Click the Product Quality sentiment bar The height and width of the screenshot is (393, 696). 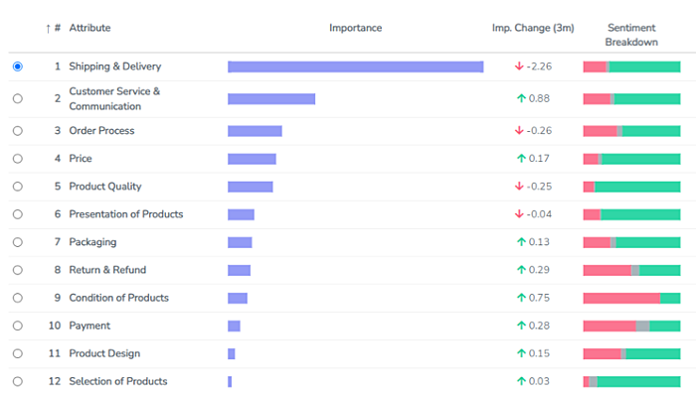(631, 187)
